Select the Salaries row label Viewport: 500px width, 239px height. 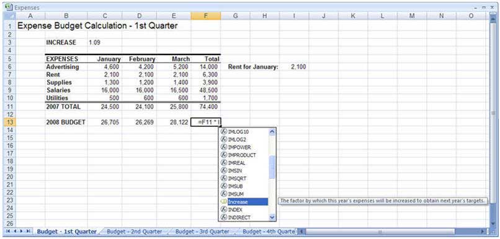66,90
